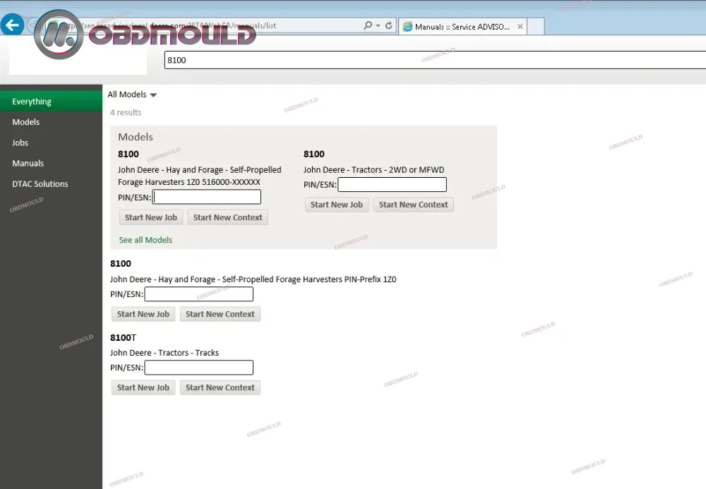The width and height of the screenshot is (706, 489).
Task: Open the address bar dropdown arrow
Action: coord(378,26)
